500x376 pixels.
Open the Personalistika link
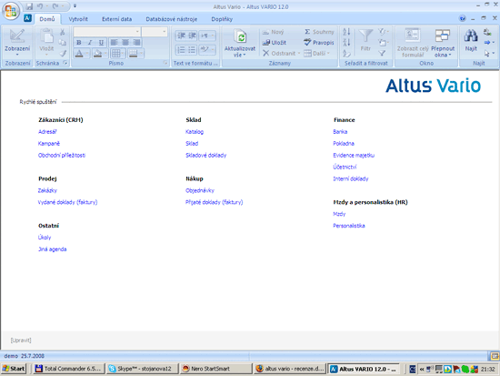point(349,226)
